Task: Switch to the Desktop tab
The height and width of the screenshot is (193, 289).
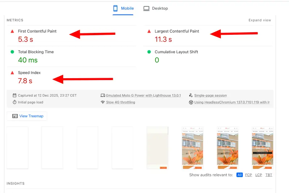Action: pos(156,8)
